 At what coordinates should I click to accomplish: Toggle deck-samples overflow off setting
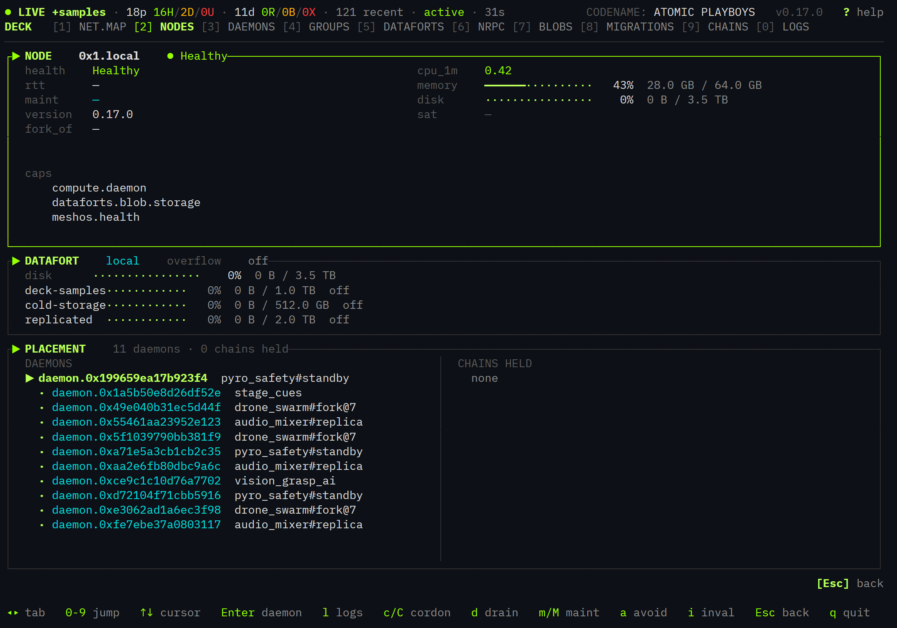(x=339, y=290)
